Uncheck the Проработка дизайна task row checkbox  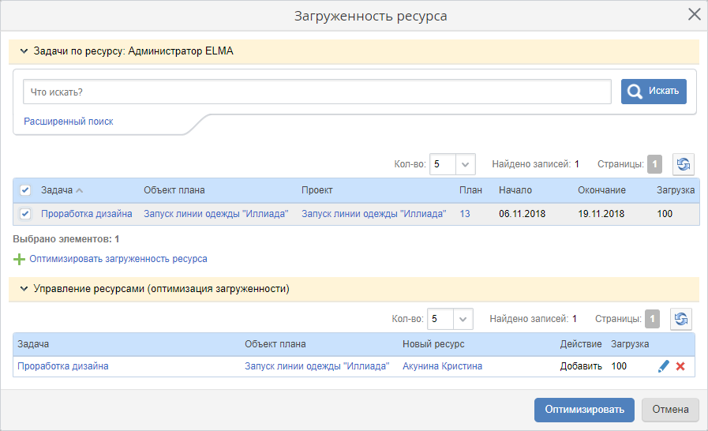pos(25,214)
